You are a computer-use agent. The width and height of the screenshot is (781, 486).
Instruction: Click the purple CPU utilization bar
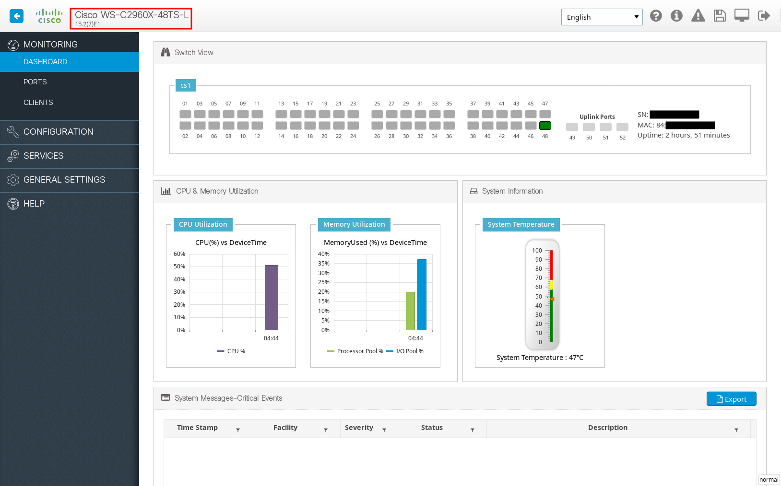pos(272,297)
